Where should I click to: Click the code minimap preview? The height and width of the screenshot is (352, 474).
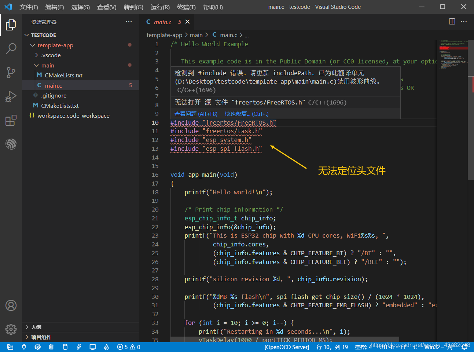point(453,55)
